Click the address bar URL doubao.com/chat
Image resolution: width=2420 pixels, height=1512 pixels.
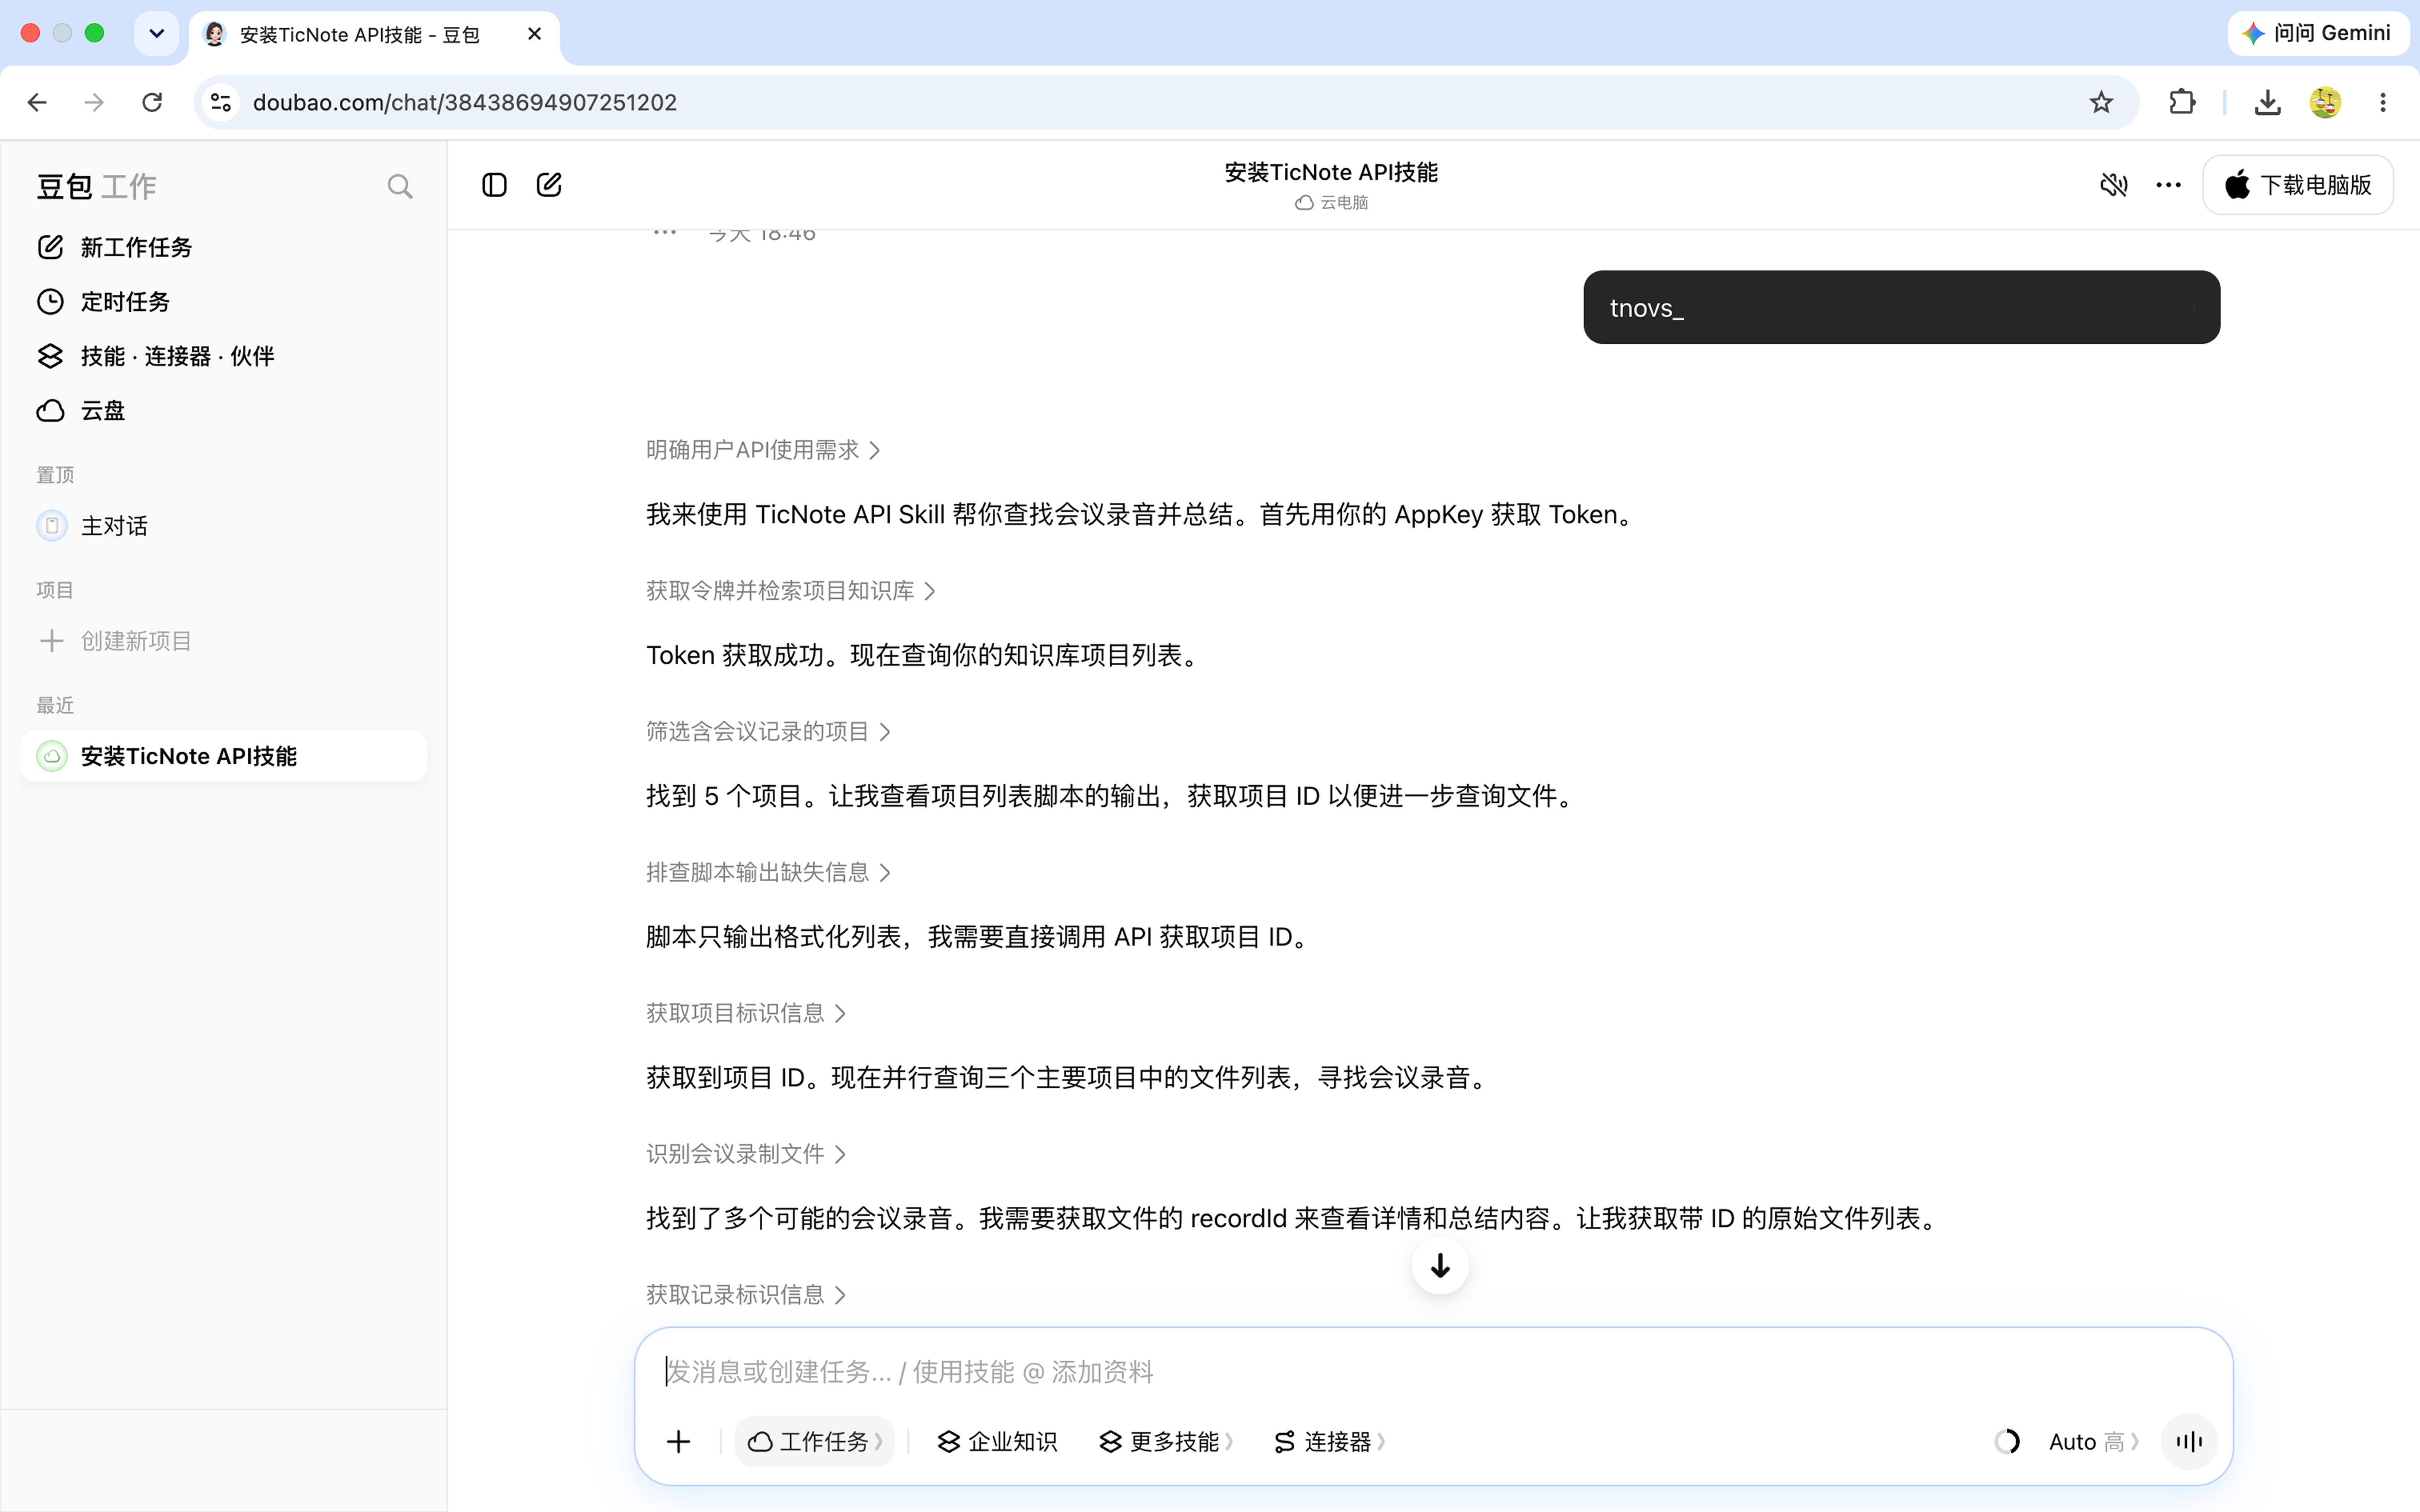point(464,102)
